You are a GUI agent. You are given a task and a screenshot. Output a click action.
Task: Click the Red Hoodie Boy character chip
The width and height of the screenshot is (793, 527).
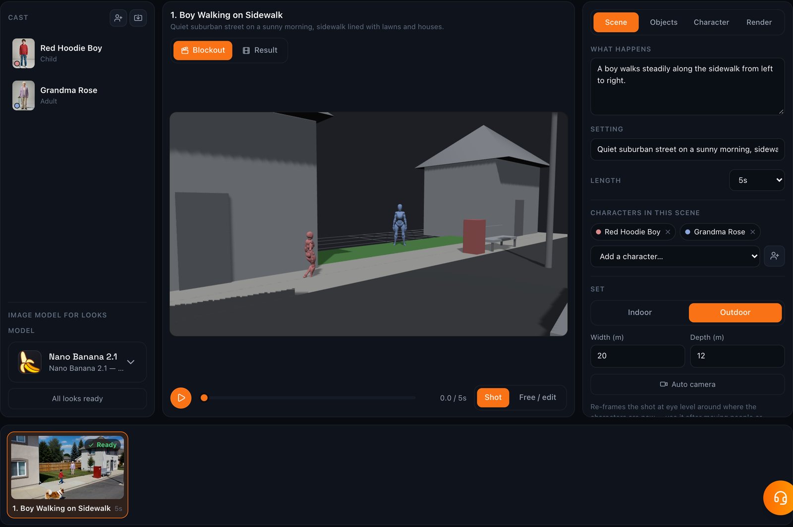click(x=632, y=232)
